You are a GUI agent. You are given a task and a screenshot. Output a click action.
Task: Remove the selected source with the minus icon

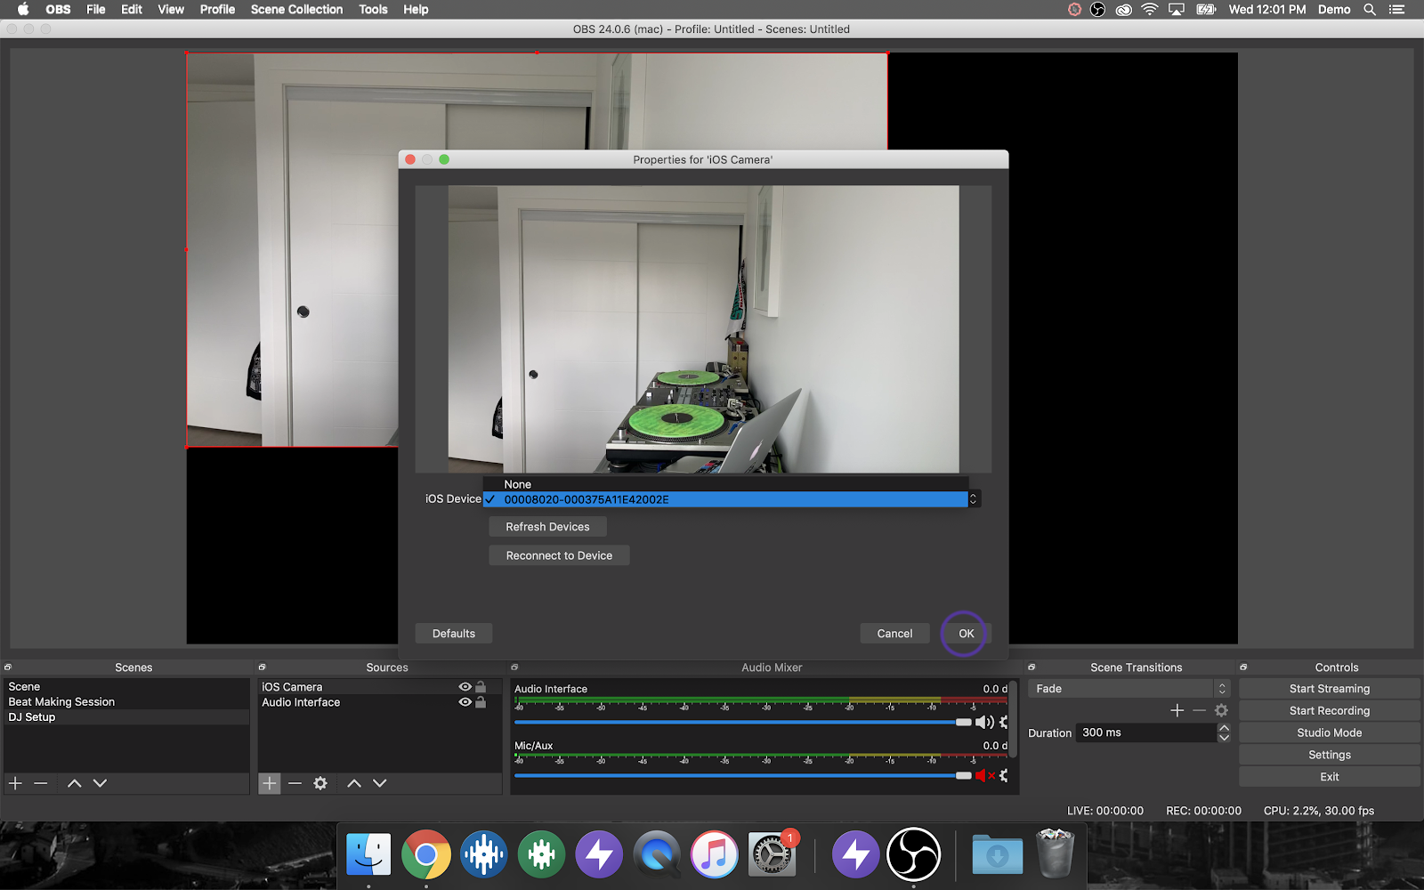coord(295,783)
